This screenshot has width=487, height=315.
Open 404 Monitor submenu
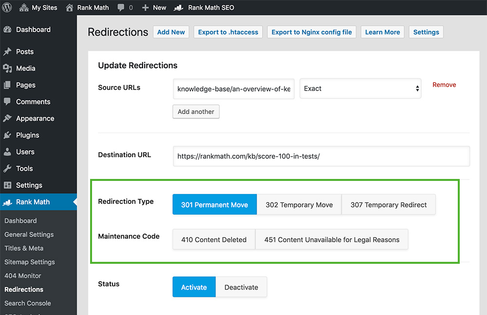pos(23,276)
